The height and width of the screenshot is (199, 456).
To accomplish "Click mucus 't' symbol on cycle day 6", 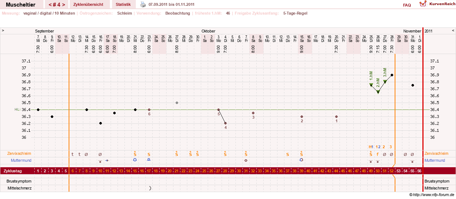I will click(73, 154).
